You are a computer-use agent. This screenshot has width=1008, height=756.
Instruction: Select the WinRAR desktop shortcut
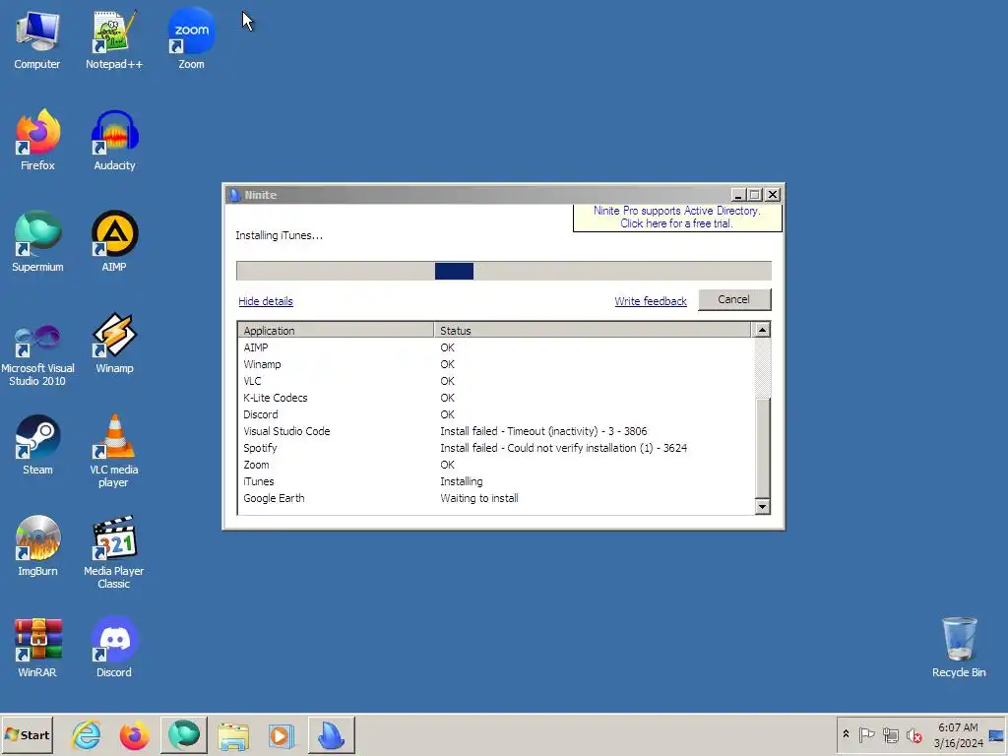coord(37,648)
